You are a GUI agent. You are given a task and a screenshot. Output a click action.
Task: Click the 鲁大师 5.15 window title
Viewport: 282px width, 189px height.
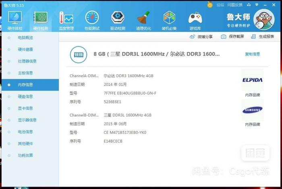click(x=14, y=5)
